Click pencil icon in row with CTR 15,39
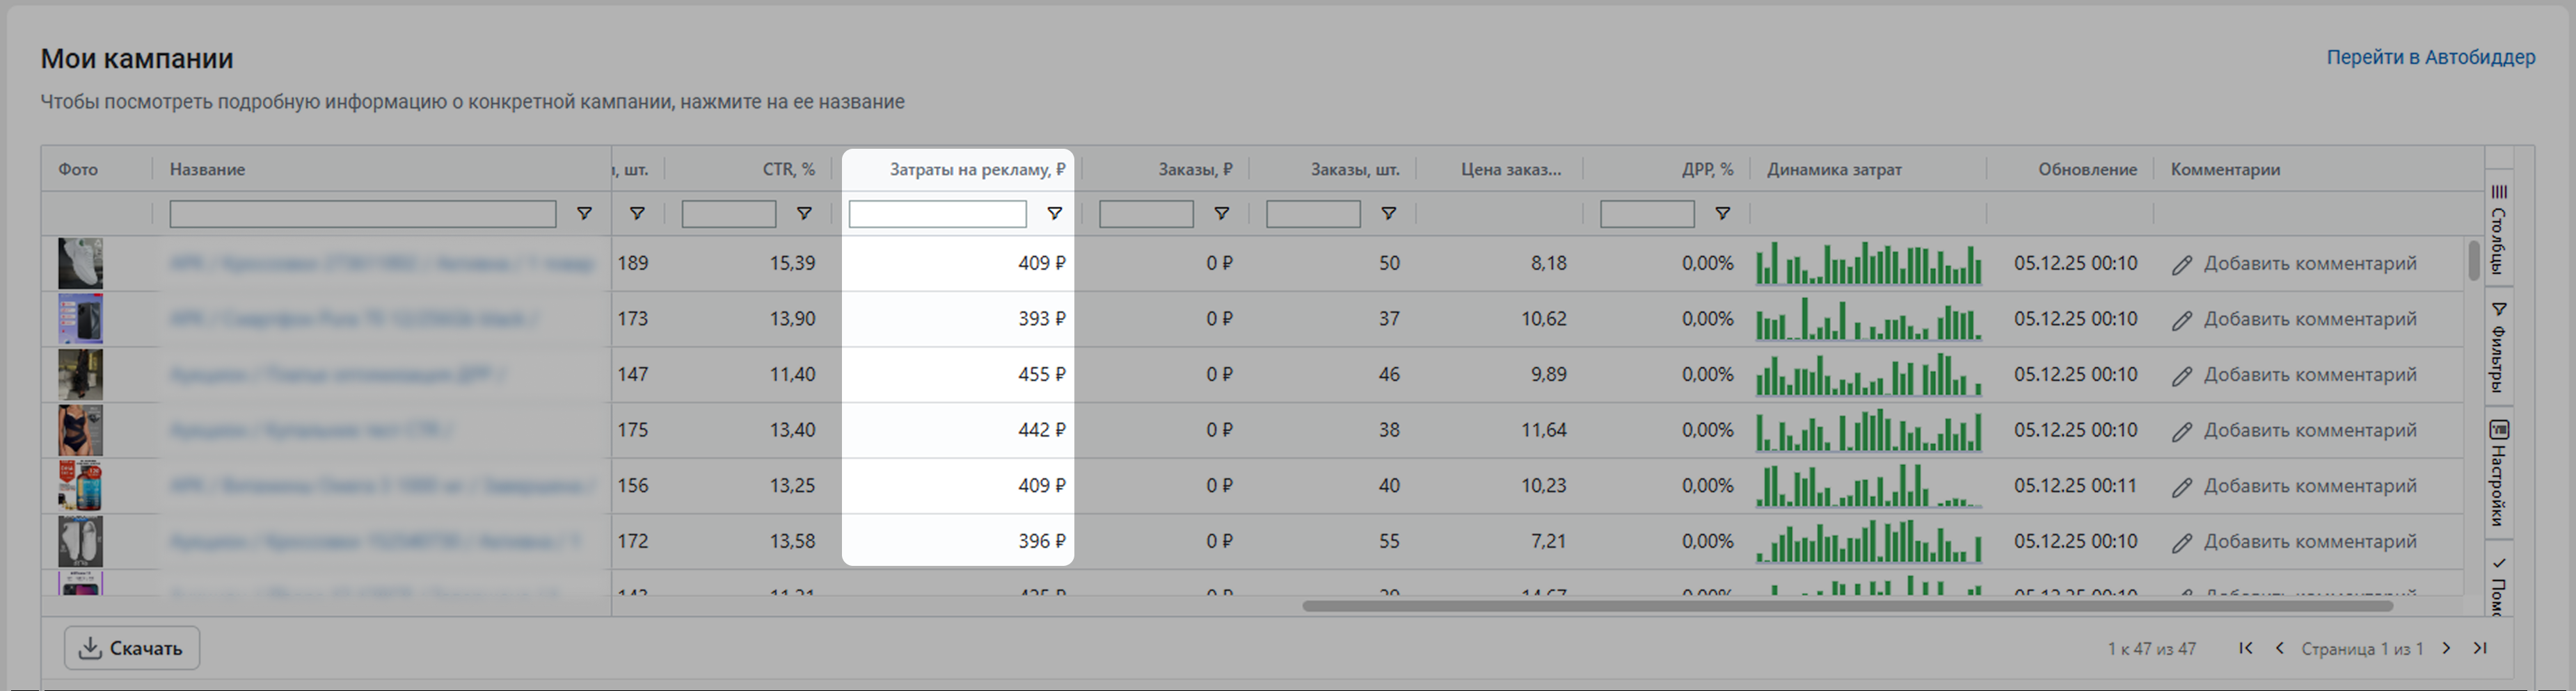Viewport: 2576px width, 691px height. coord(2182,265)
